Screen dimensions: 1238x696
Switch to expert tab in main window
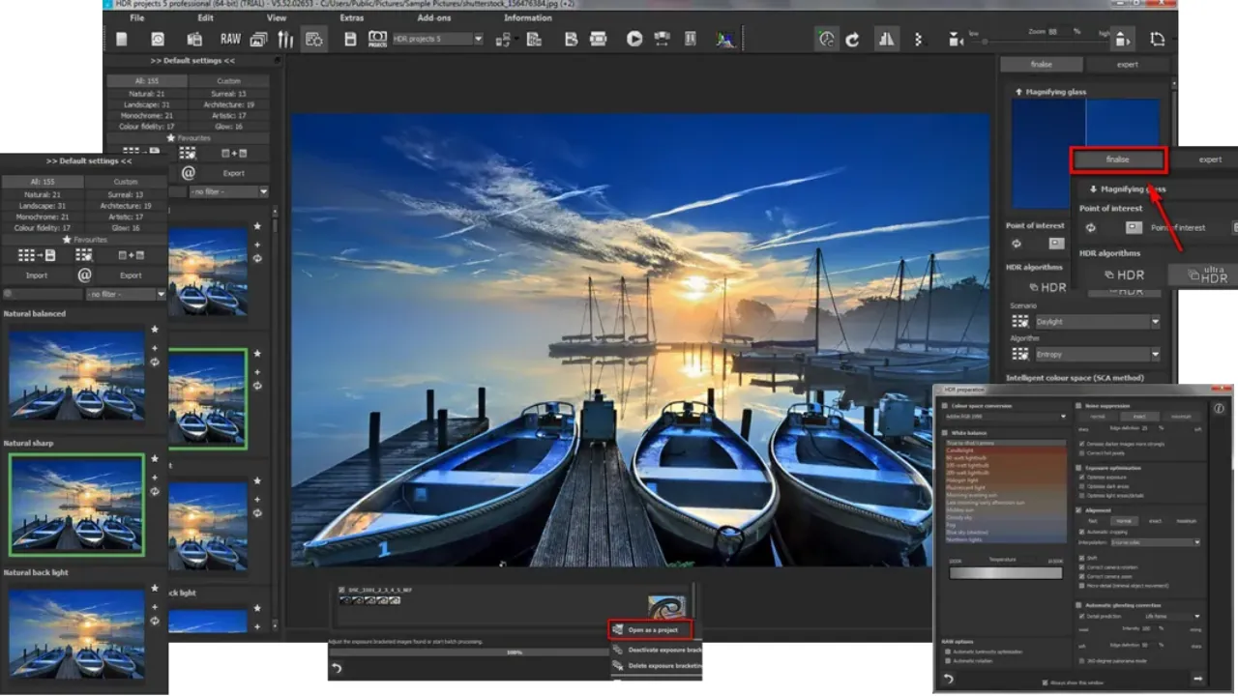1128,64
